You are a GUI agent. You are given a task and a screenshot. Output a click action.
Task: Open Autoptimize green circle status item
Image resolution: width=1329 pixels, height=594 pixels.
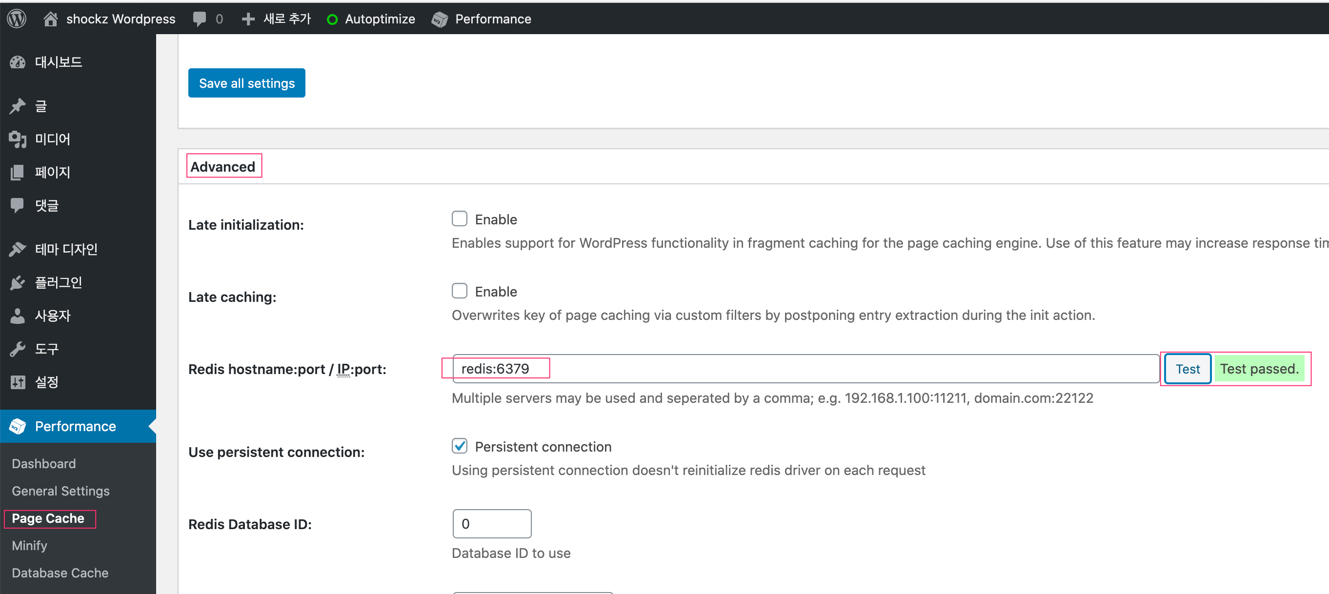[x=332, y=19]
